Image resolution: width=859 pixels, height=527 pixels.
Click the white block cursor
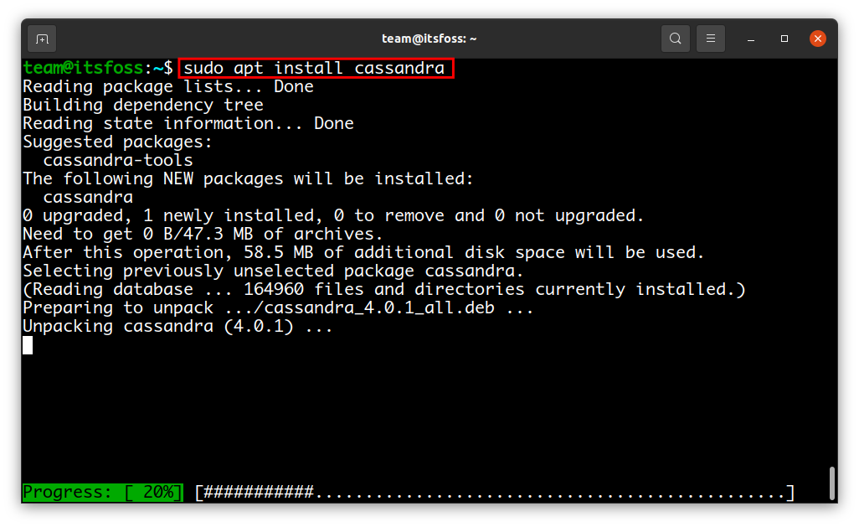pyautogui.click(x=28, y=345)
